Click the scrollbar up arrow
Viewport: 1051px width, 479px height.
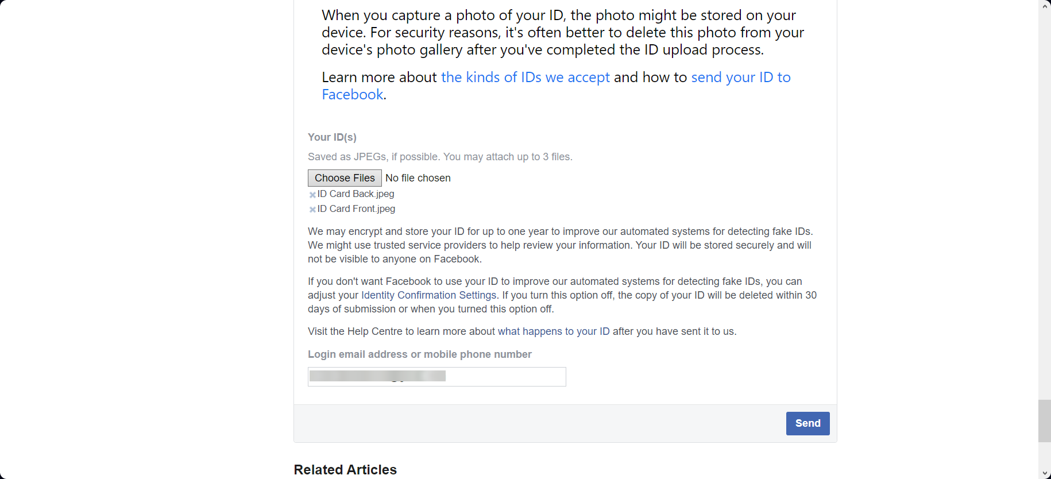pyautogui.click(x=1044, y=6)
